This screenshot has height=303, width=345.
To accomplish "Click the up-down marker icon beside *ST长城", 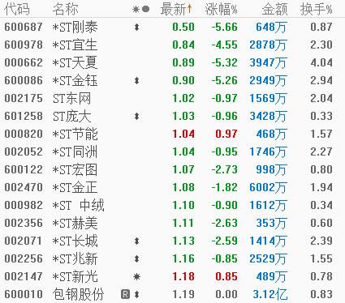I will pos(136,241).
